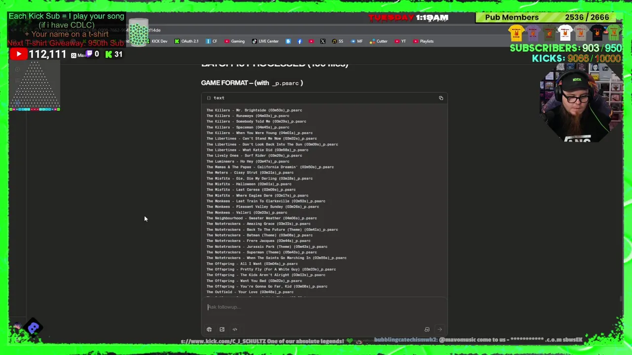Select 'California Dreamin'' line

coord(270,167)
